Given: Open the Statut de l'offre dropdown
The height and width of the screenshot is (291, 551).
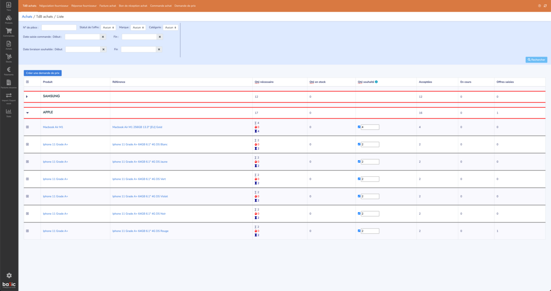Looking at the screenshot, I should (108, 28).
